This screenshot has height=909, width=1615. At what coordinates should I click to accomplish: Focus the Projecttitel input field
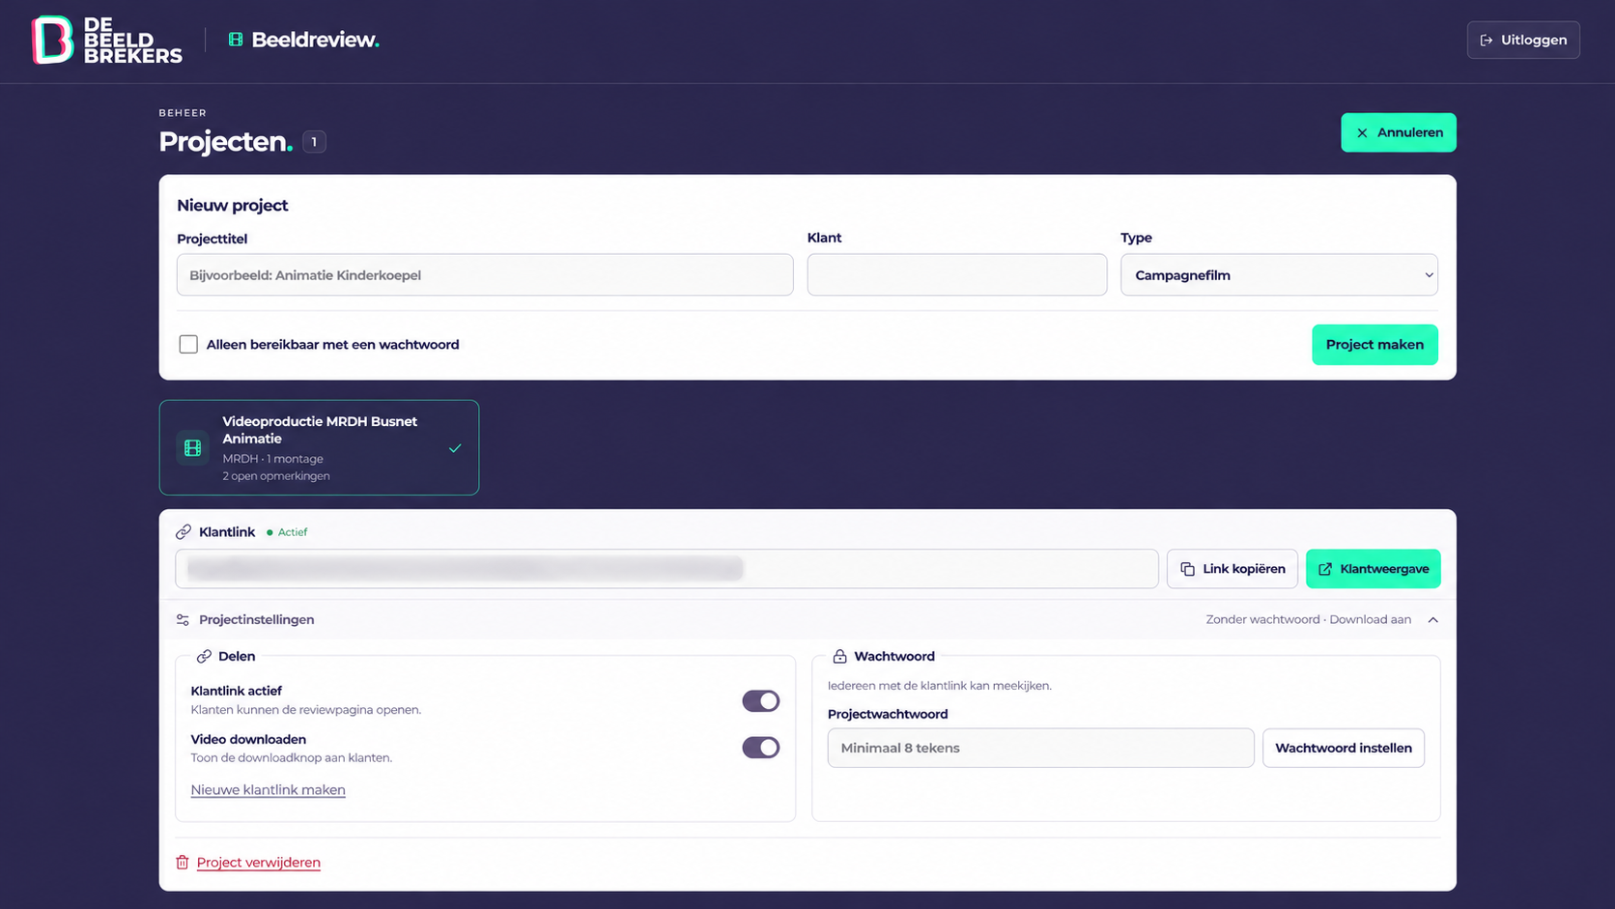coord(485,275)
